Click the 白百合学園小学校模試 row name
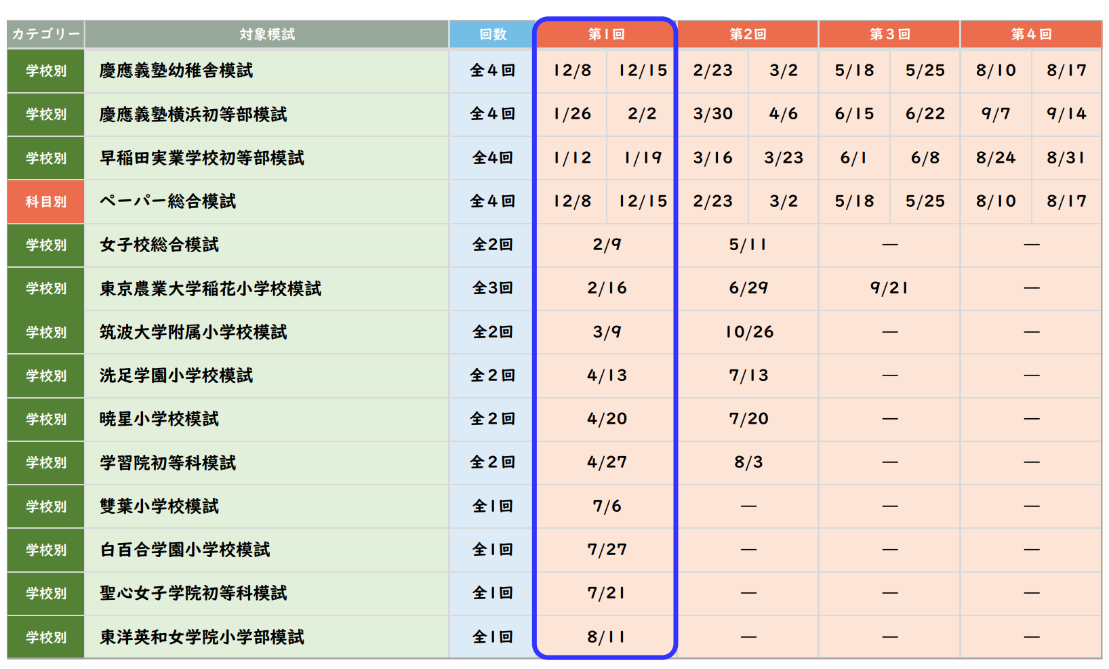1109x669 pixels. [185, 550]
